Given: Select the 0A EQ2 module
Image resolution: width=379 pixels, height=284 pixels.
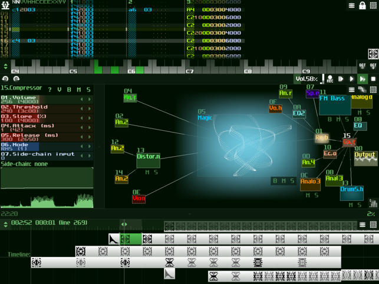Looking at the screenshot, I should coord(299,114).
